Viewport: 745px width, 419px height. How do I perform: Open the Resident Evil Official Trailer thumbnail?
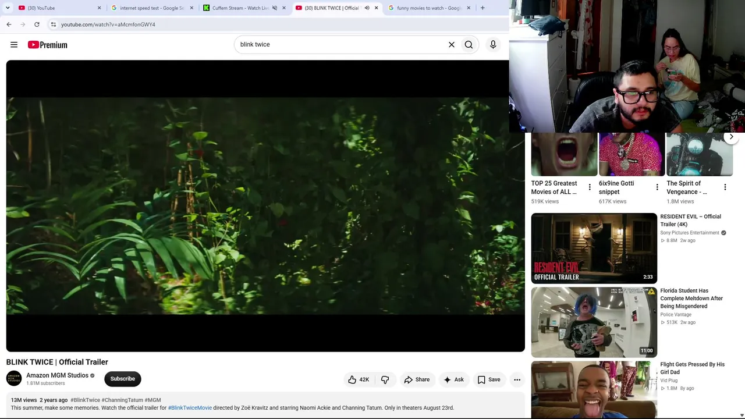pos(594,248)
